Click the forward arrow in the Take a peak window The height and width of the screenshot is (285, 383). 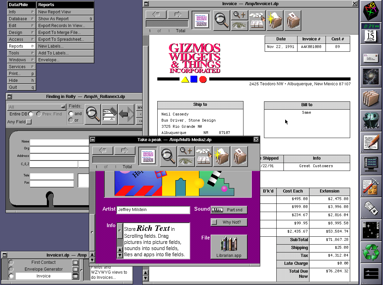click(124, 150)
